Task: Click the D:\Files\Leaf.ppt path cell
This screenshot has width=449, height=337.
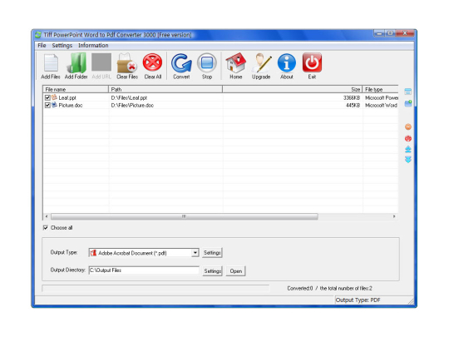Action: [x=129, y=97]
